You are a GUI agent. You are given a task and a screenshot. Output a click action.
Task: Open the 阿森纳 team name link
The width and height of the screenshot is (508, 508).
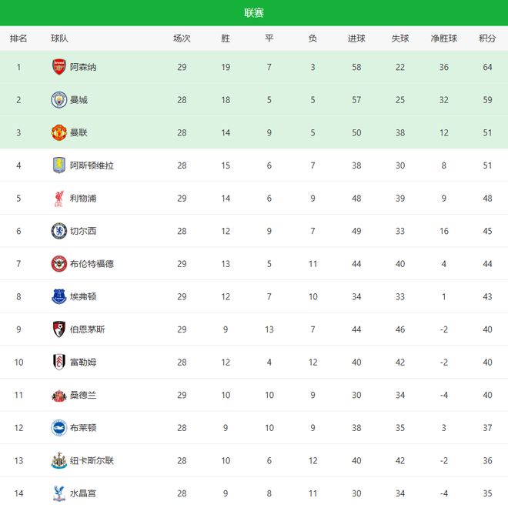[x=83, y=67]
